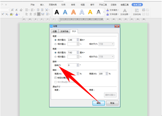Screen dimensions: 162x116
Task: Check the lock aspect ratio checkbox
Action: [55, 78]
